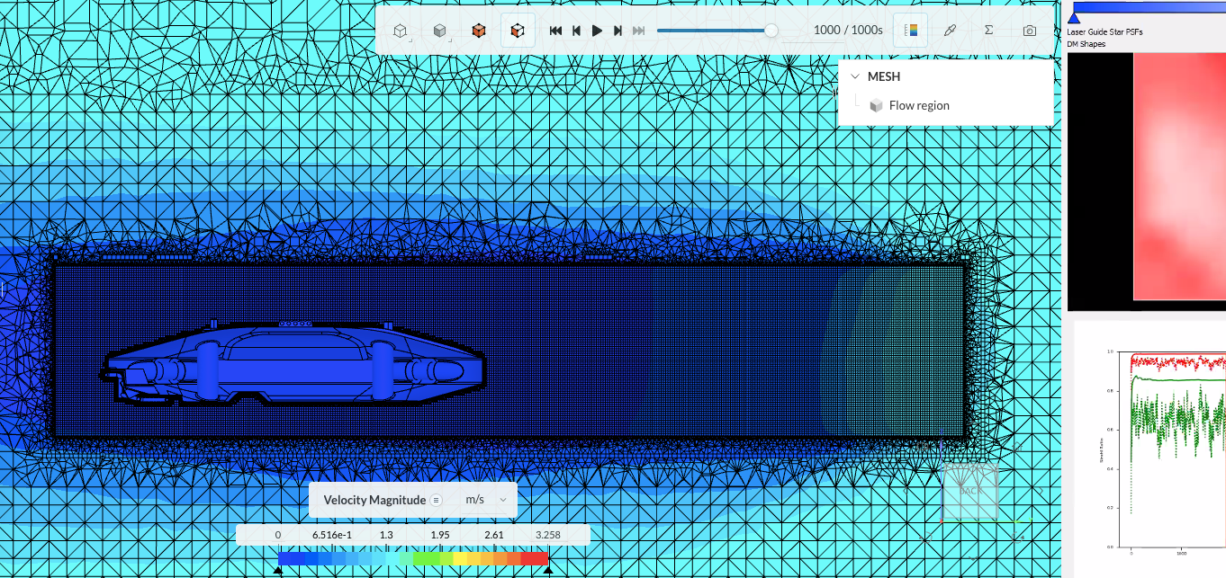Open the first cube view options icon
This screenshot has height=578, width=1226.
coord(401,31)
